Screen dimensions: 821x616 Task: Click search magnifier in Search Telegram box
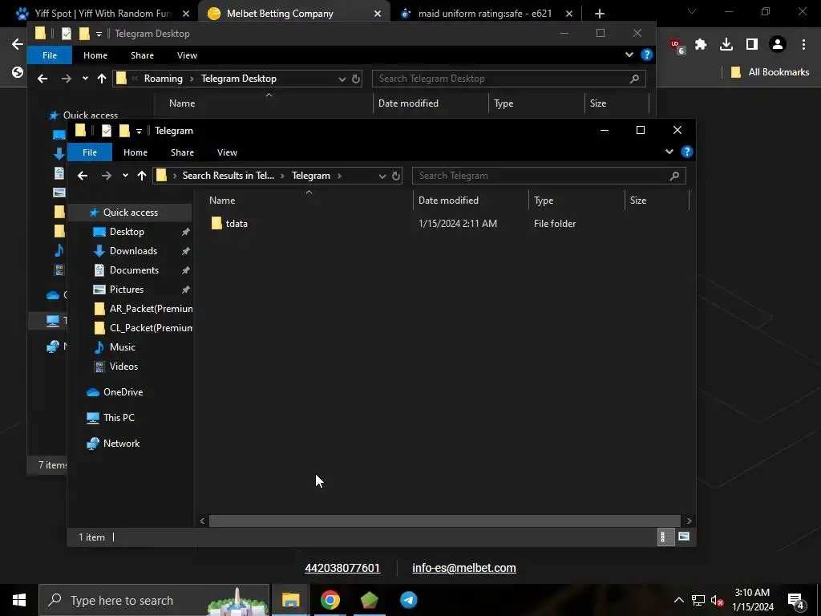pos(674,176)
